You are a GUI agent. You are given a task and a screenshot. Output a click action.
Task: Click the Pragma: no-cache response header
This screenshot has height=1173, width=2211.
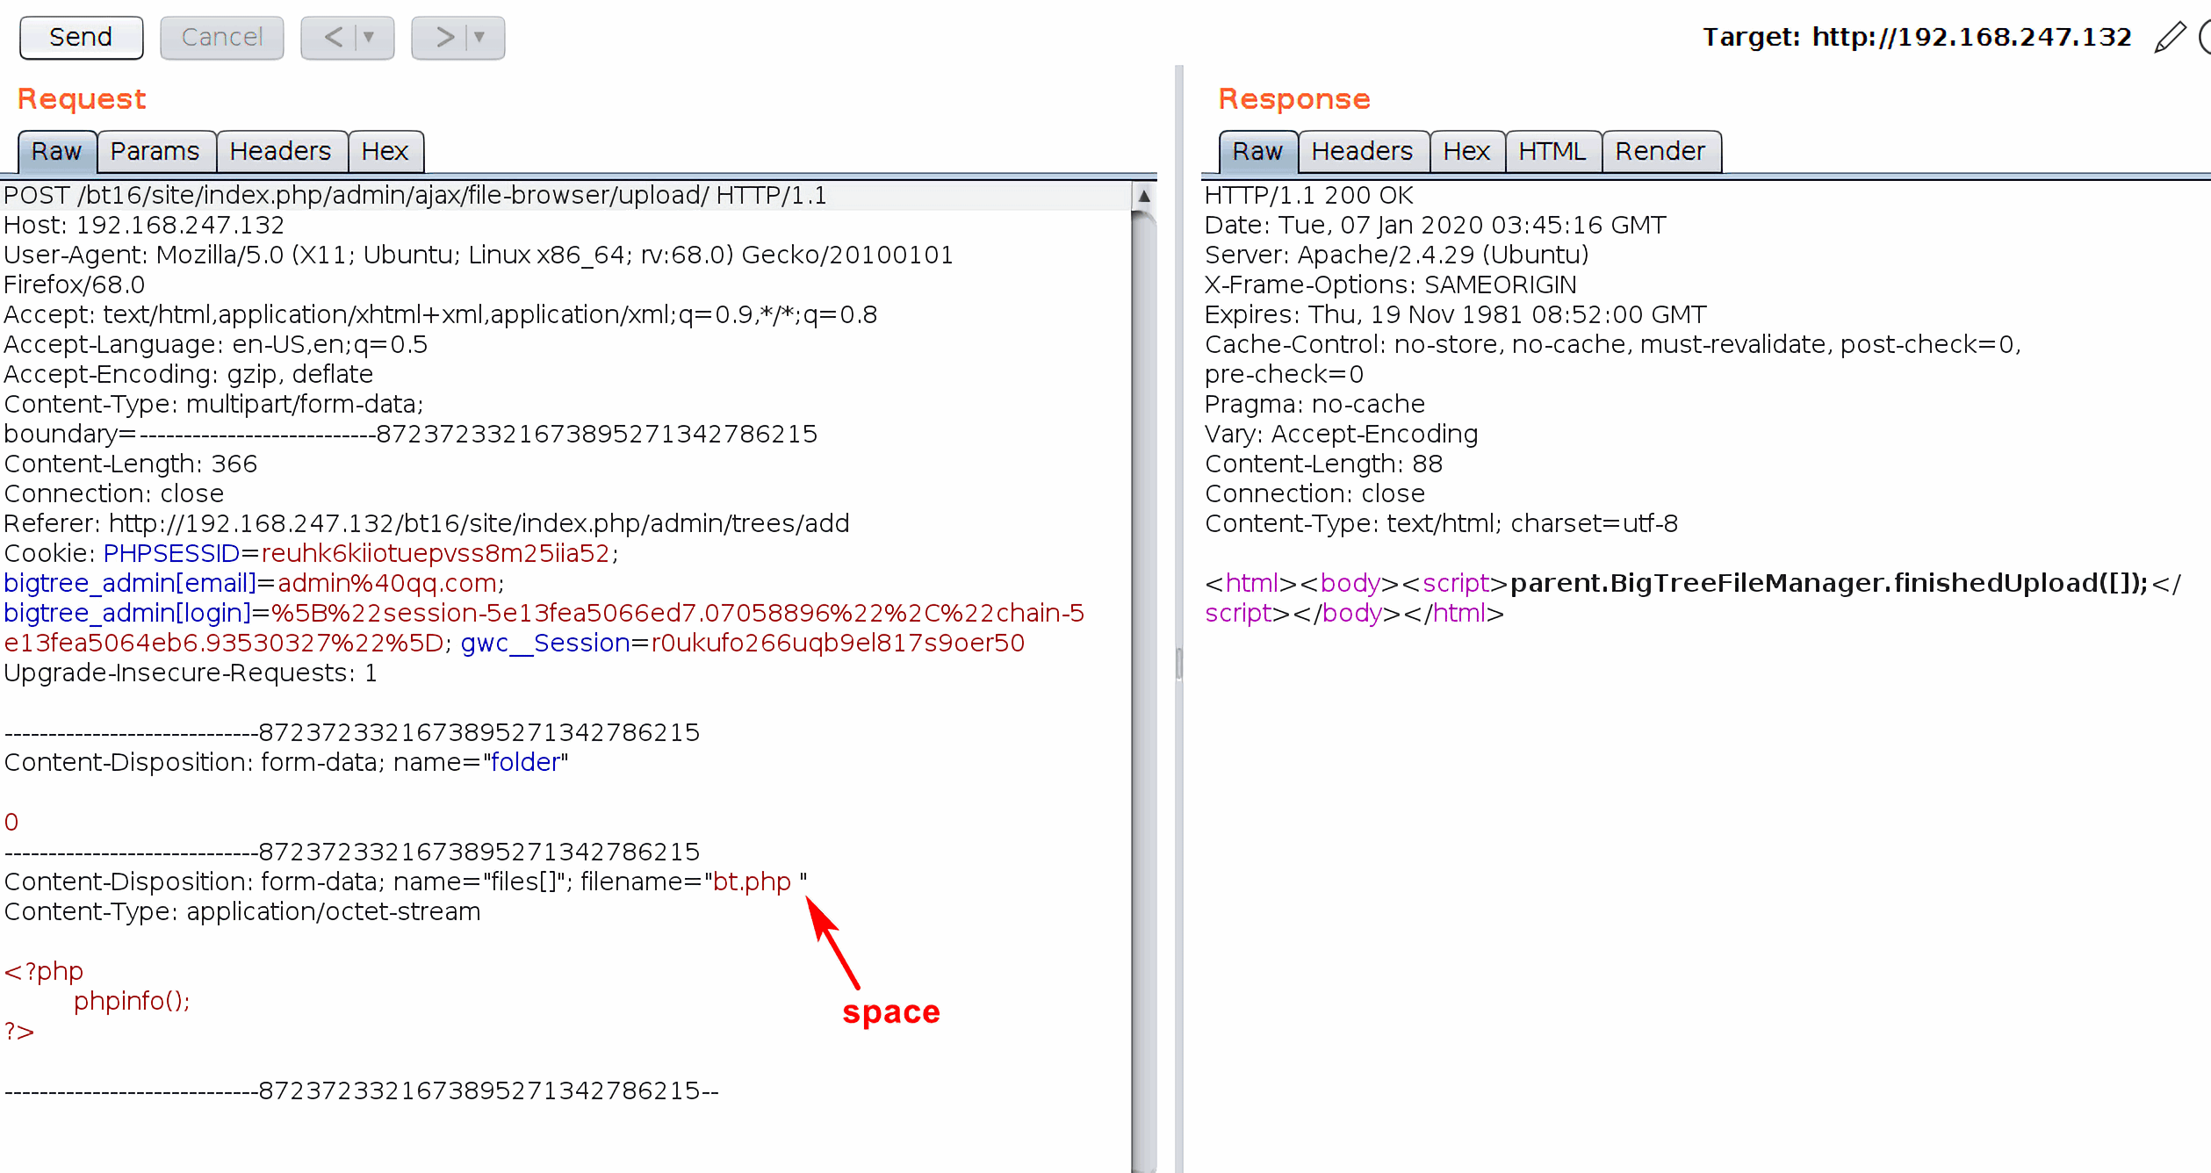point(1314,404)
